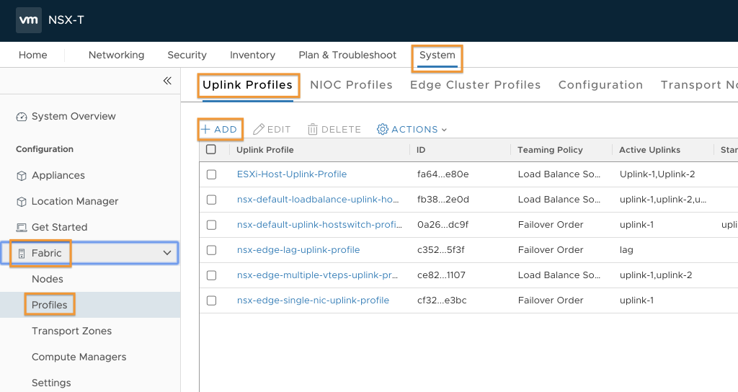Click 'Uplink-1,Uplink-2' active uplinks cell
This screenshot has height=392, width=738.
(657, 174)
